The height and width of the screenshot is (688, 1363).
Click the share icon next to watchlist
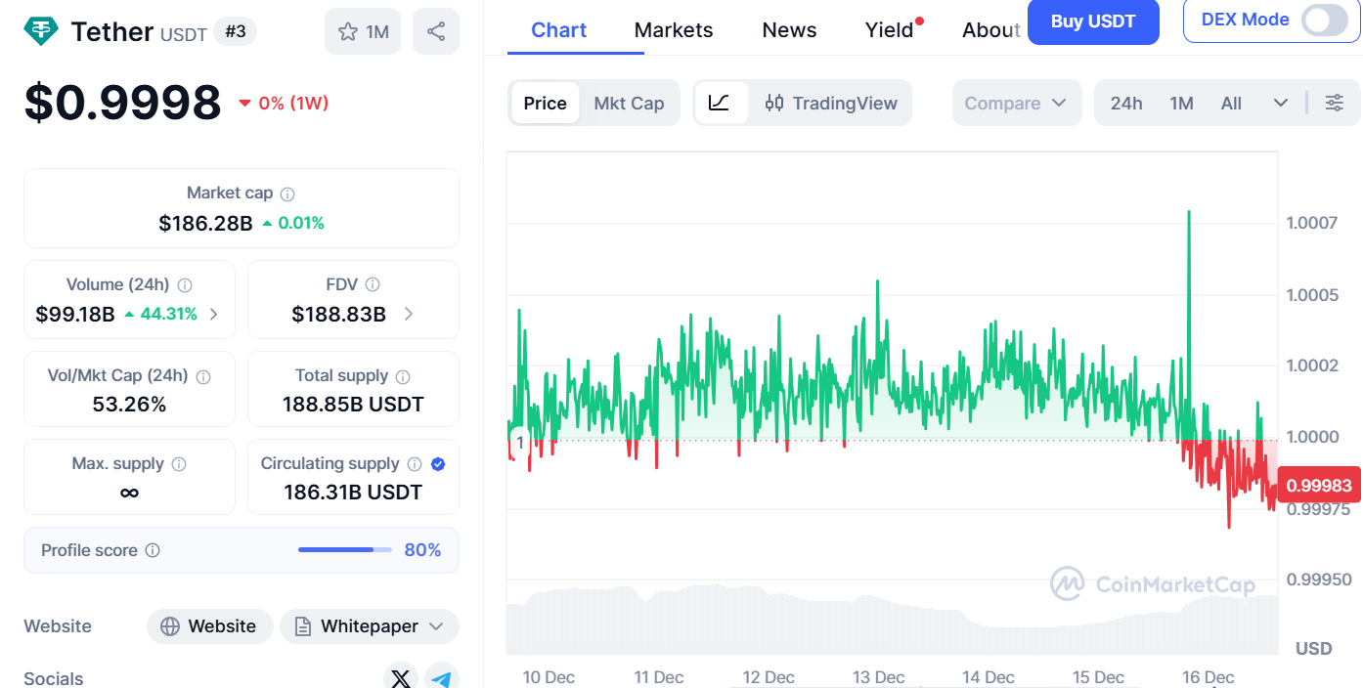pos(436,32)
